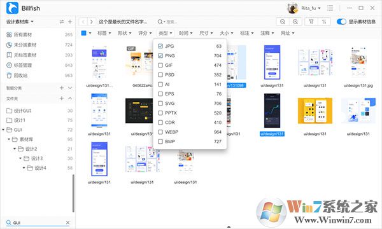Image resolution: width=382 pixels, height=229 pixels.
Task: Open the Rita_fu account dropdown
Action: click(311, 8)
